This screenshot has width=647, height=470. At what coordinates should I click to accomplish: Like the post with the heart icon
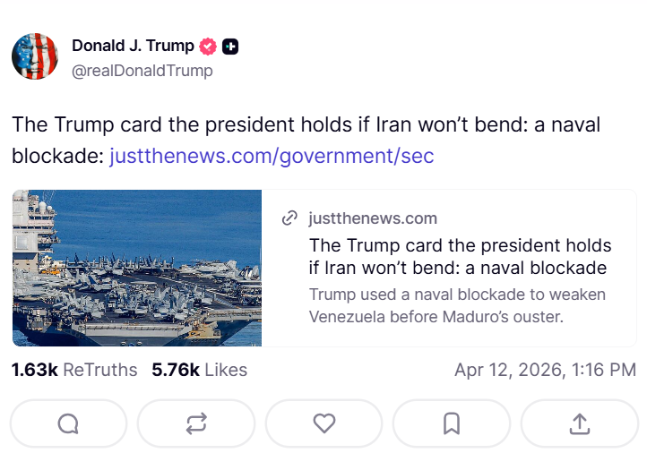click(x=323, y=423)
